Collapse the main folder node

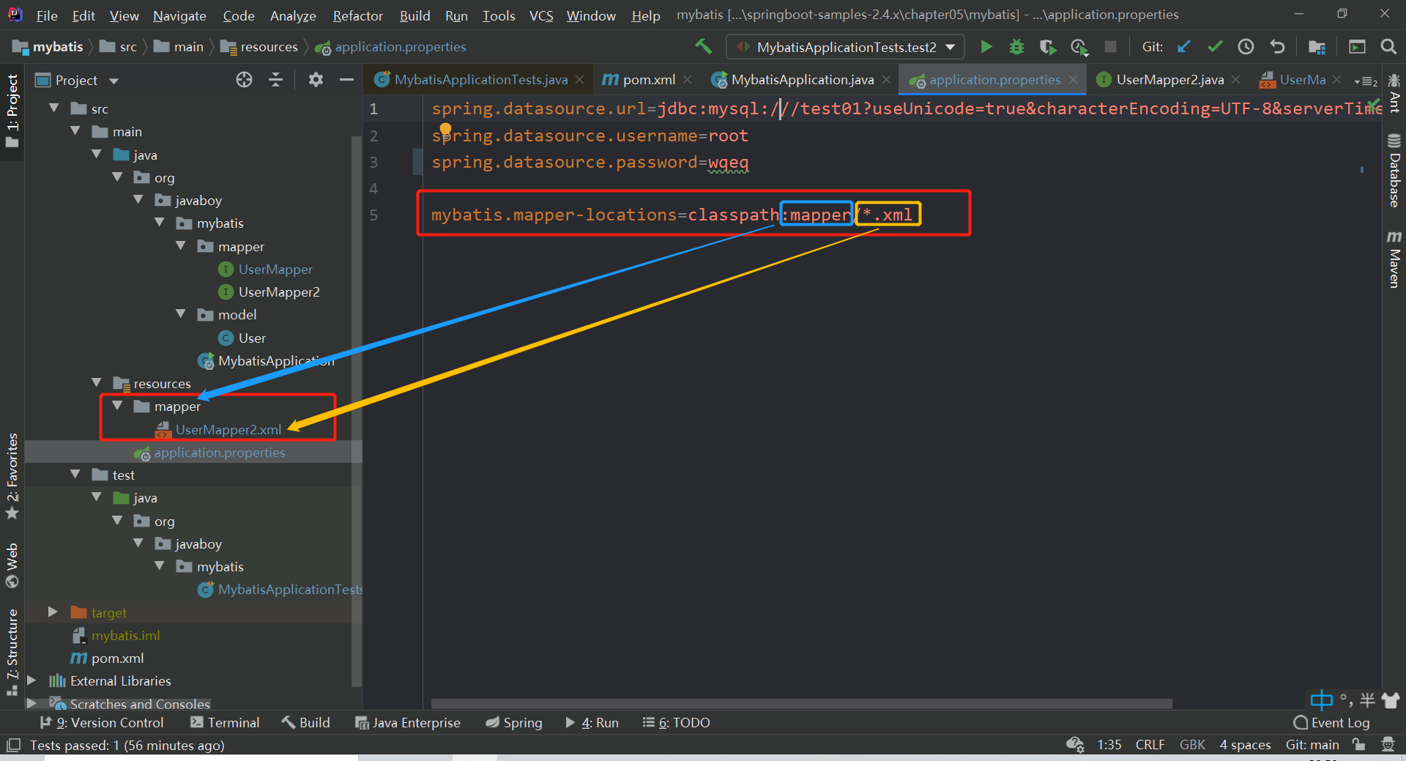[x=75, y=131]
